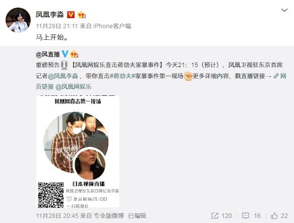Open the 11月28日 21:11 timestamp link
Screen dimensions: 294x223
click(57, 26)
